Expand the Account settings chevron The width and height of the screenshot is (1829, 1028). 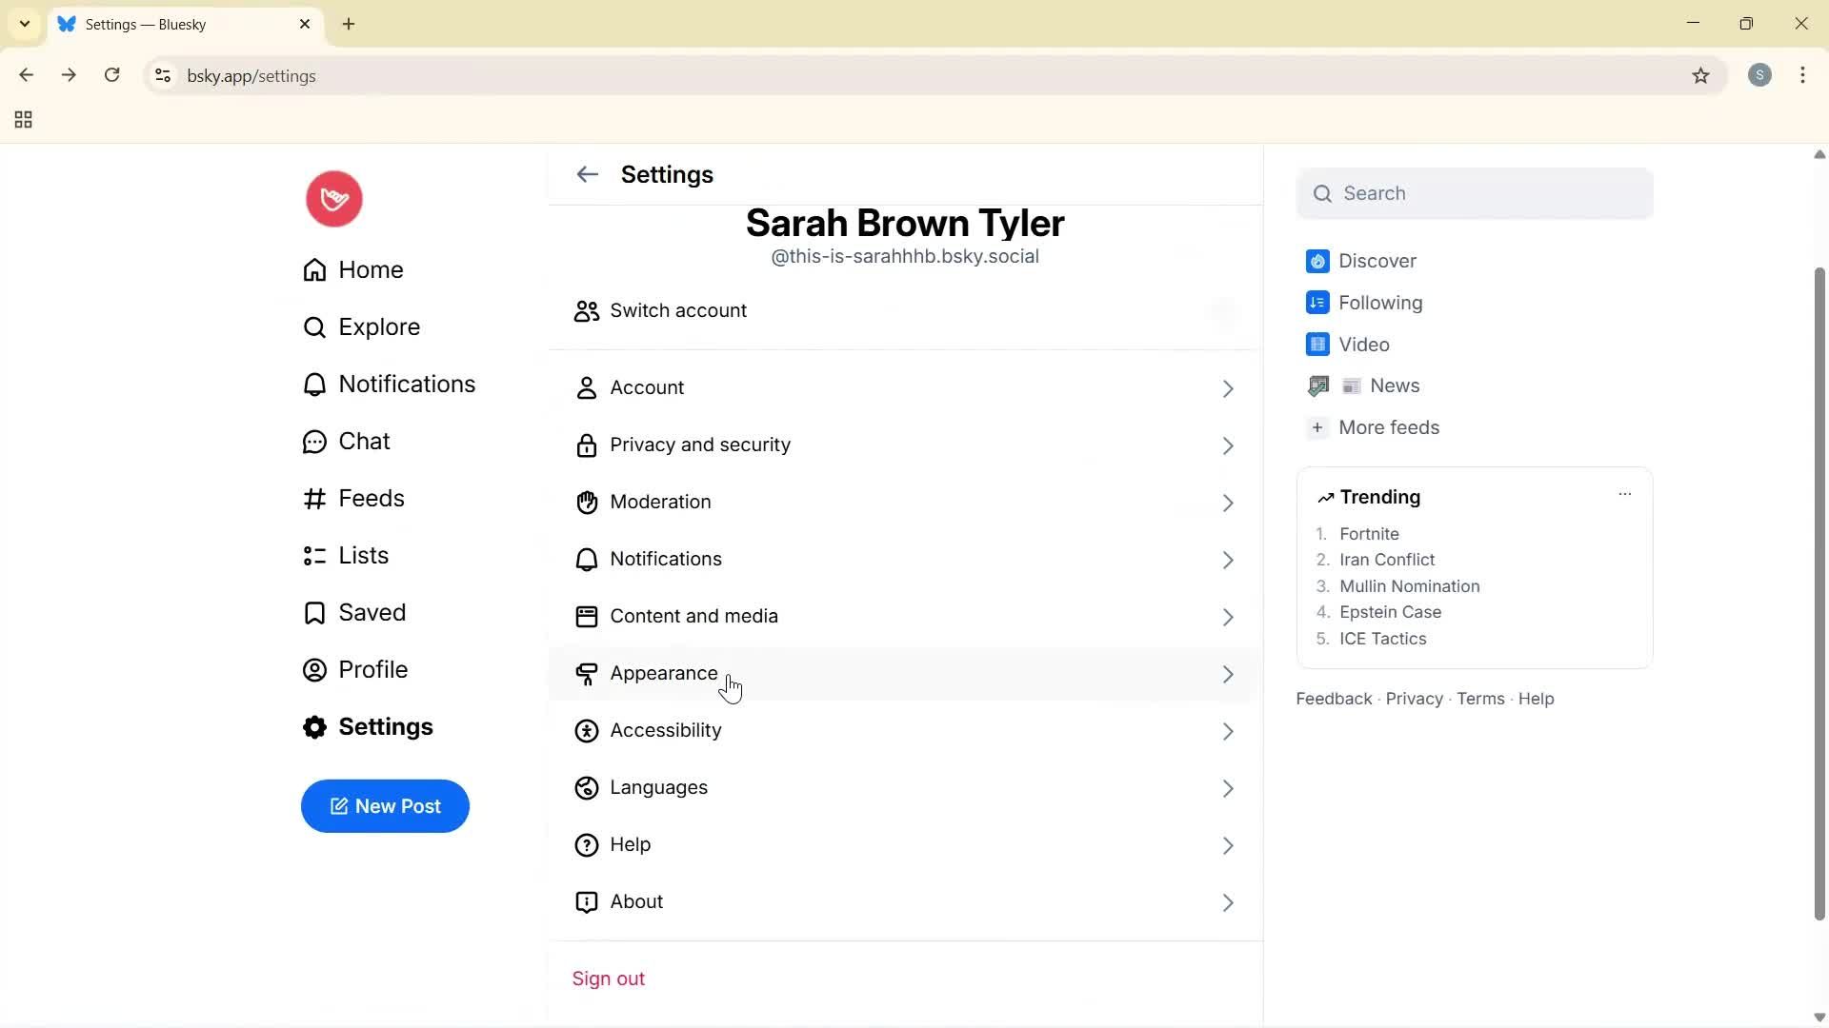pos(1228,388)
